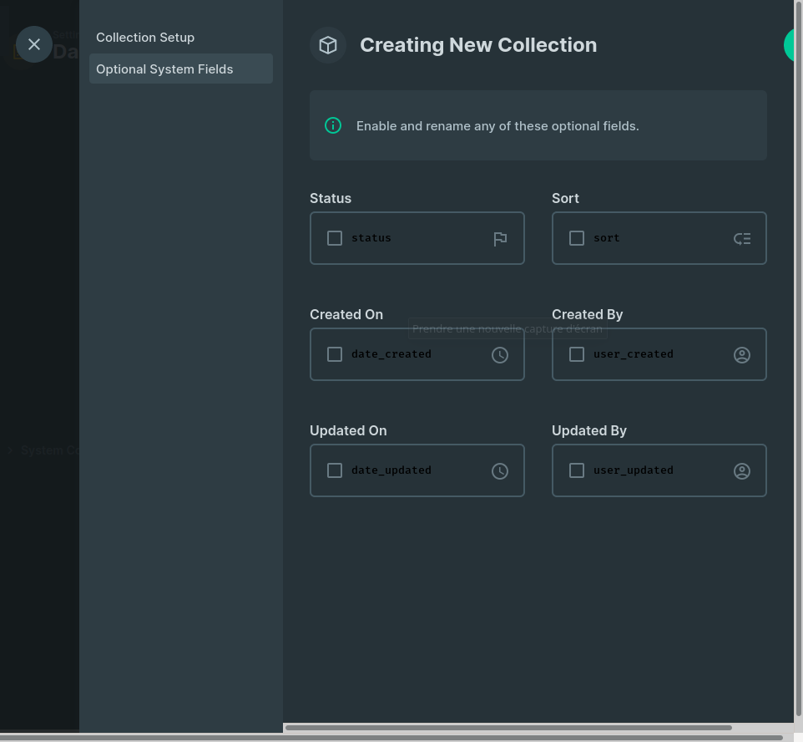This screenshot has height=742, width=803.
Task: Click the green finish button at top right
Action: [x=789, y=45]
